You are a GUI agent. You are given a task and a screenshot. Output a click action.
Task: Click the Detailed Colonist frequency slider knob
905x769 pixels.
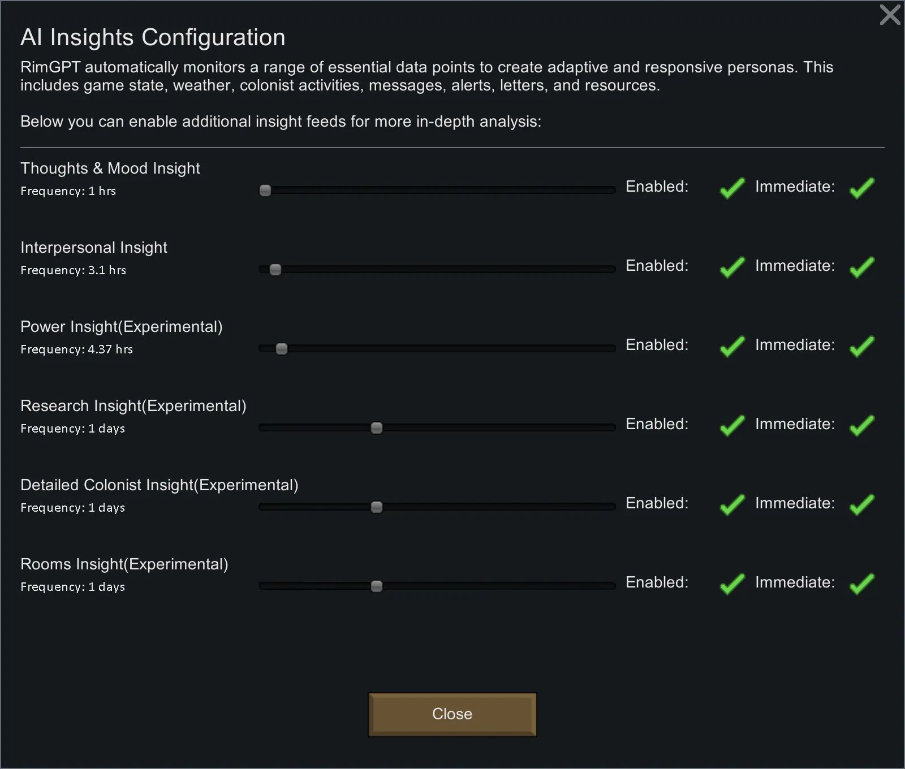click(377, 507)
